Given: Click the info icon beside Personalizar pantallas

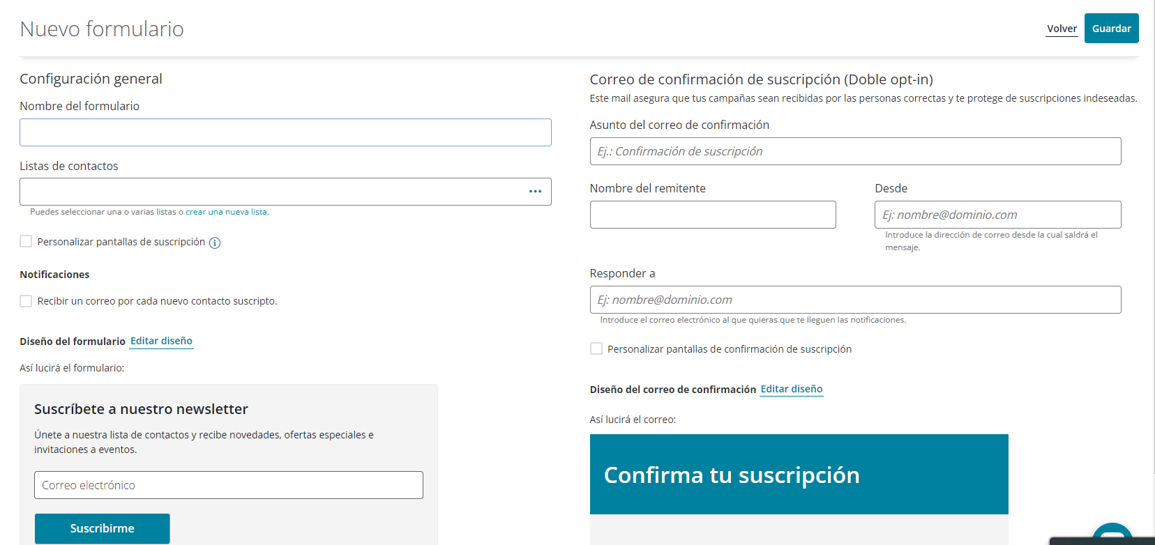Looking at the screenshot, I should (215, 243).
